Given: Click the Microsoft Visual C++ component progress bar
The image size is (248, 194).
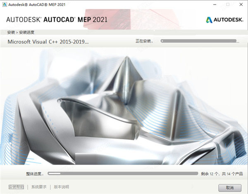Looking at the screenshot, I should (x=200, y=41).
